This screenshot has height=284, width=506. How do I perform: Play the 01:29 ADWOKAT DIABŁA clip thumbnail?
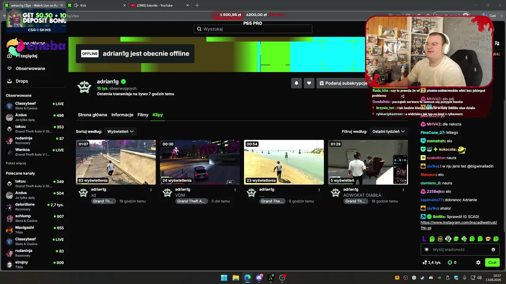click(368, 162)
